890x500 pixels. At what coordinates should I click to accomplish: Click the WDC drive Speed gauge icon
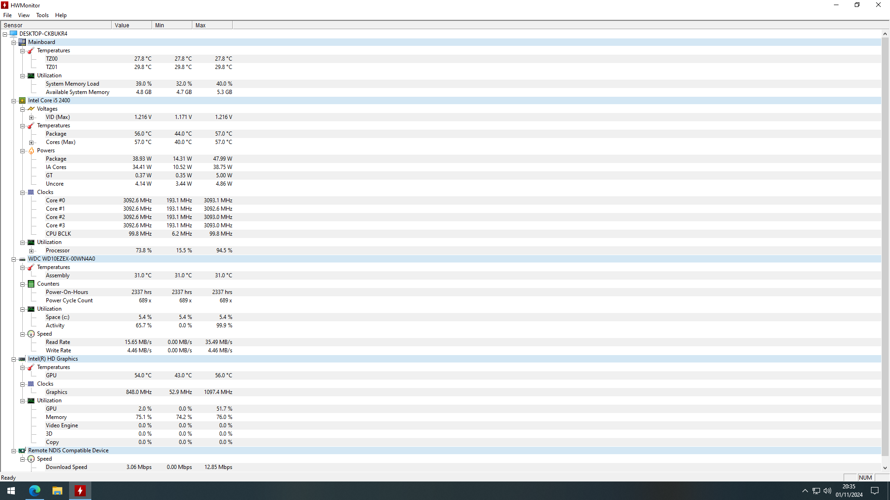click(31, 334)
